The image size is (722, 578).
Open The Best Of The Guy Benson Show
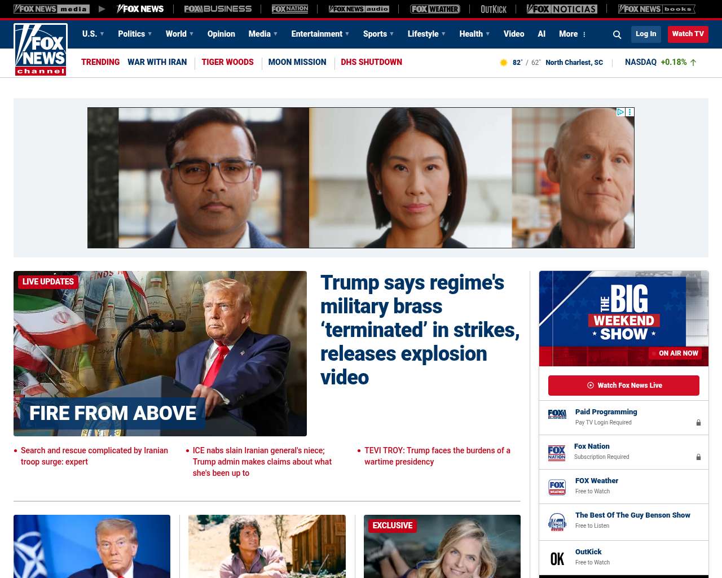click(x=633, y=515)
